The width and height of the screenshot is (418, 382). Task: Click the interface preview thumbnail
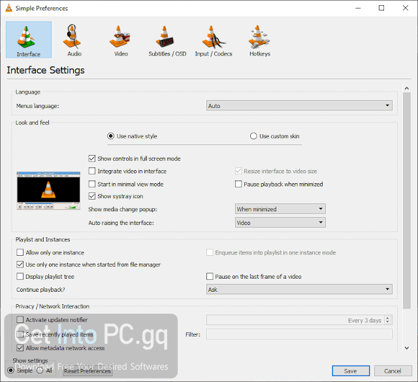tap(48, 190)
